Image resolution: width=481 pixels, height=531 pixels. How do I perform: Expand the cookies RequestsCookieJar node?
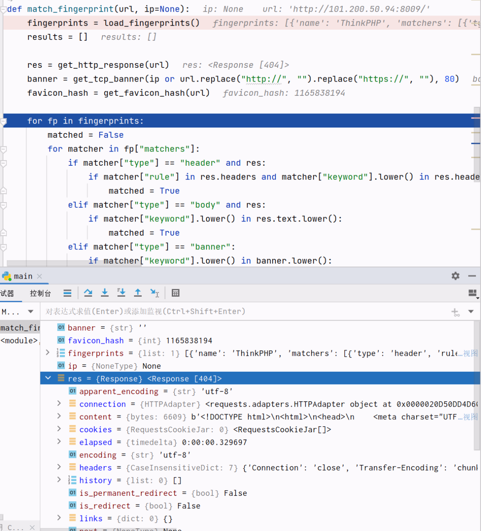(59, 429)
